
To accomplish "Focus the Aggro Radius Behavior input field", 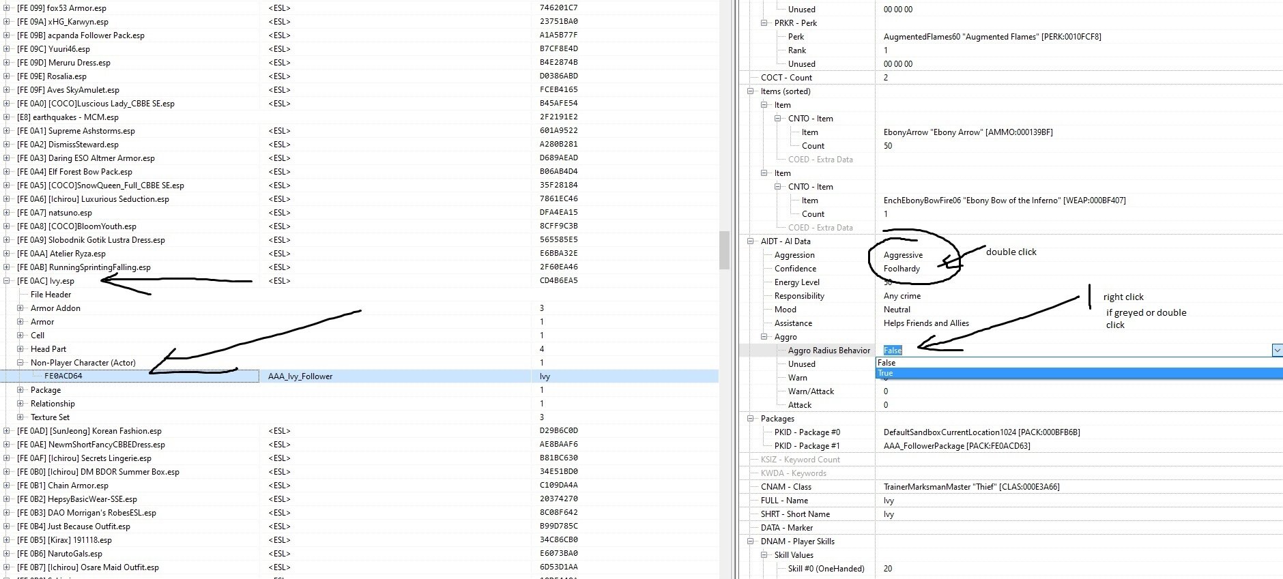I will [1073, 351].
